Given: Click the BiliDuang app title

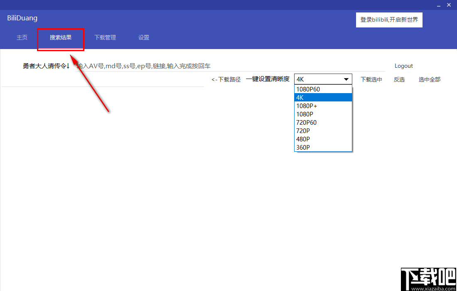Looking at the screenshot, I should click(22, 18).
